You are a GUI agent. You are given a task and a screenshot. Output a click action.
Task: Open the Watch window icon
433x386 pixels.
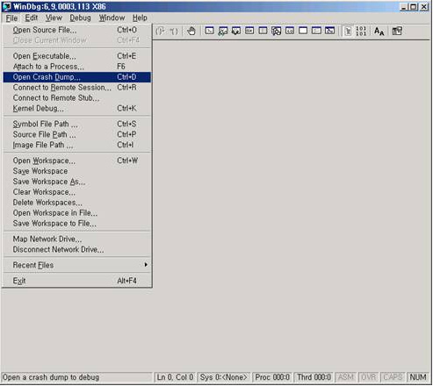[x=223, y=31]
